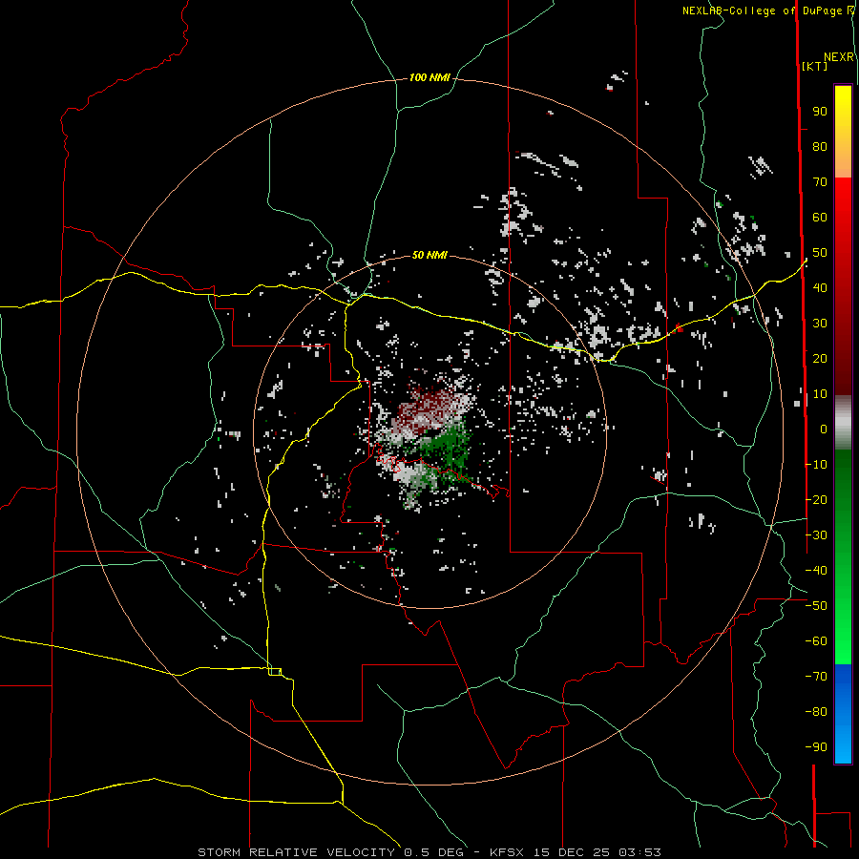Click the 15 DEC 25 date text
Viewport: 859px width, 859px height.
pos(571,852)
